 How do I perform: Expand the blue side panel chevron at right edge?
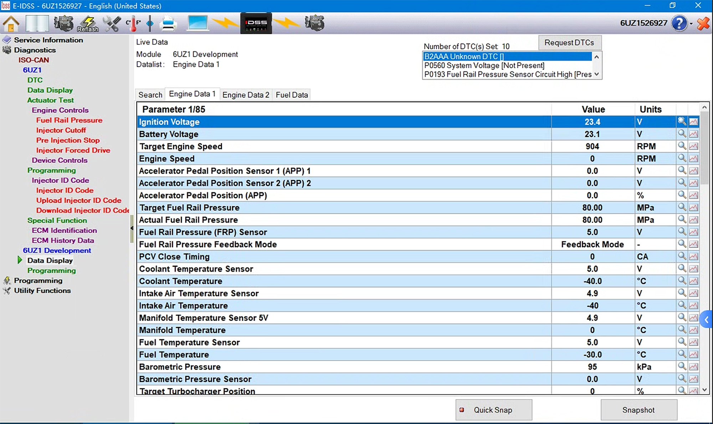tap(706, 320)
